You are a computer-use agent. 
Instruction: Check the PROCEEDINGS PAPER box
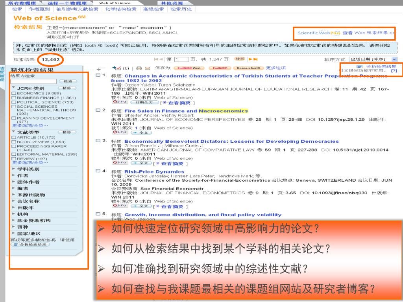pos(14,146)
